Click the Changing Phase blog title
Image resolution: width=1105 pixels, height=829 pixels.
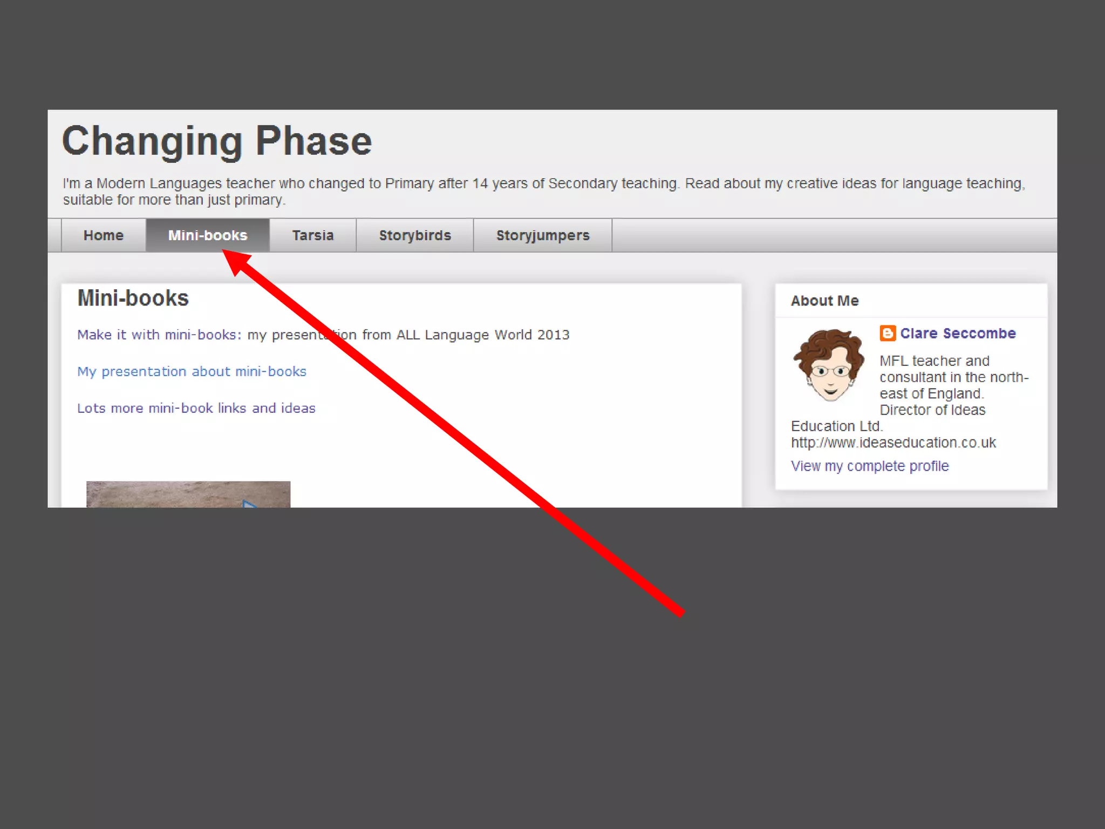click(217, 141)
